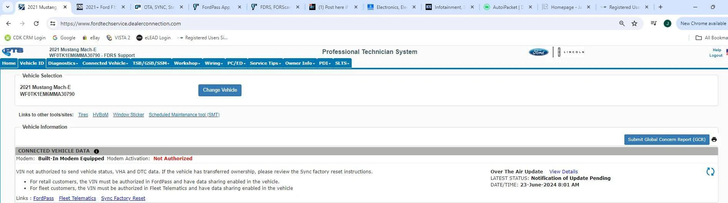Open eLEAD Login bookmark
The width and height of the screenshot is (728, 203).
coord(153,38)
